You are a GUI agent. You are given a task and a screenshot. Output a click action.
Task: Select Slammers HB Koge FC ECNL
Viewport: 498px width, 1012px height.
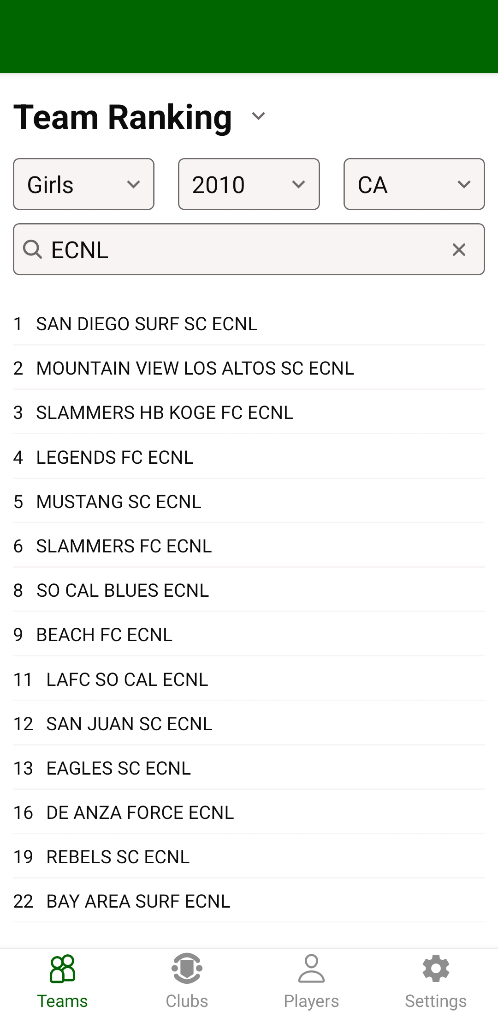tap(165, 413)
